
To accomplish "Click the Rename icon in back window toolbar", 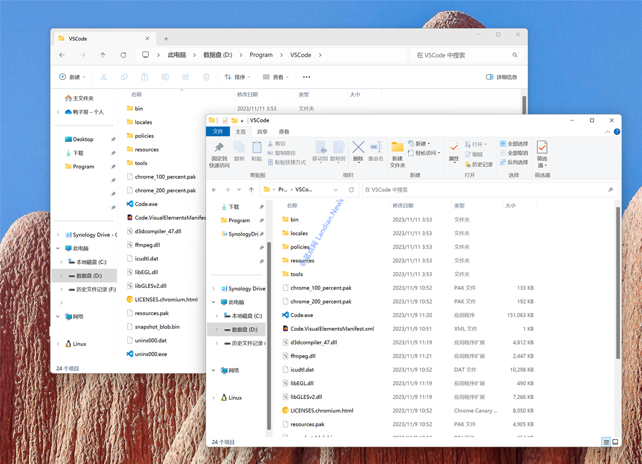I will tap(165, 77).
